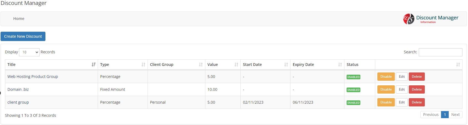The height and width of the screenshot is (125, 468).
Task: Sort by Start Date column arrows
Action: pos(286,65)
